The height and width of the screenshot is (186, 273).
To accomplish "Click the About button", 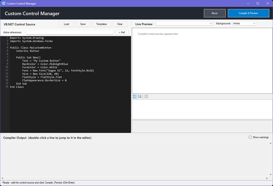I will tap(215, 13).
